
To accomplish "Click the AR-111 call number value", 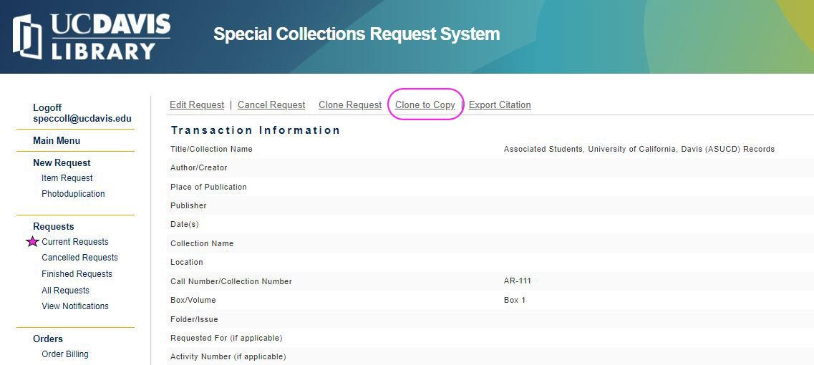I will [x=518, y=281].
